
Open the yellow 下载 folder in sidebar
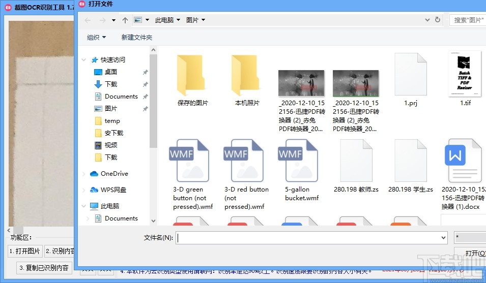[x=110, y=158]
